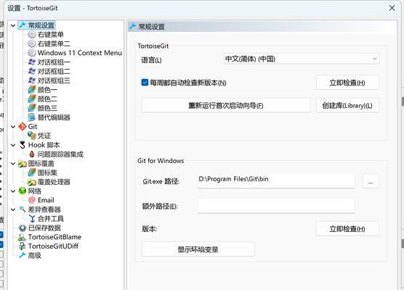The width and height of the screenshot is (404, 290).
Task: Click the 重新运行首次启动向导 button
Action: click(226, 105)
